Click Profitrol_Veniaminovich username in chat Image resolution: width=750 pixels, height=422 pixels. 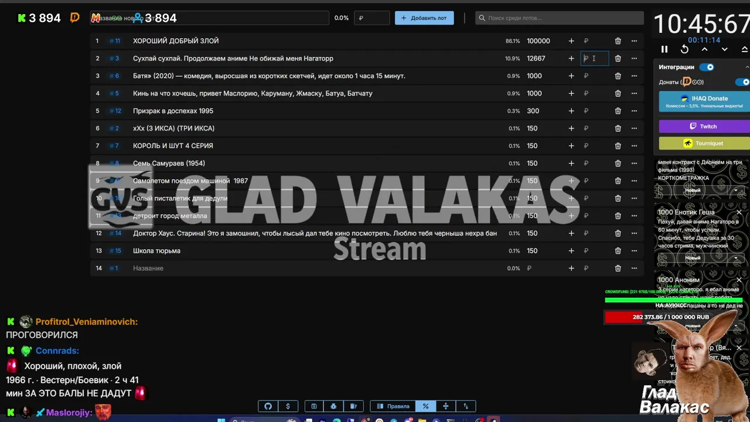tap(87, 322)
